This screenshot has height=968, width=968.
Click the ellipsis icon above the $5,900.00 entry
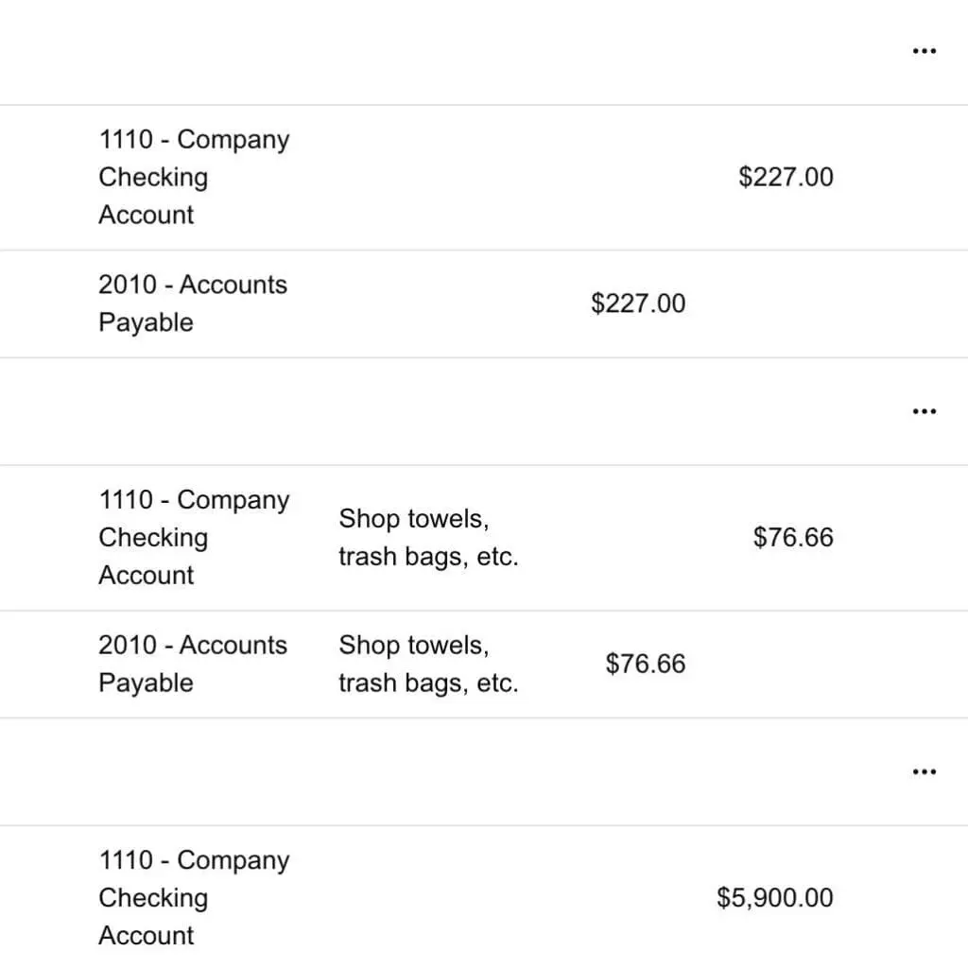[x=924, y=771]
